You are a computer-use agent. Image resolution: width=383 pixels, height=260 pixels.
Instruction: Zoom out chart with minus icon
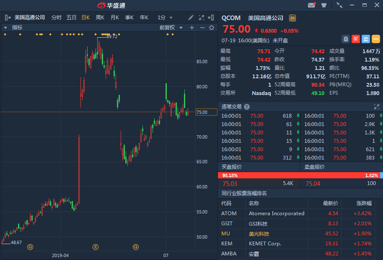tap(202, 28)
